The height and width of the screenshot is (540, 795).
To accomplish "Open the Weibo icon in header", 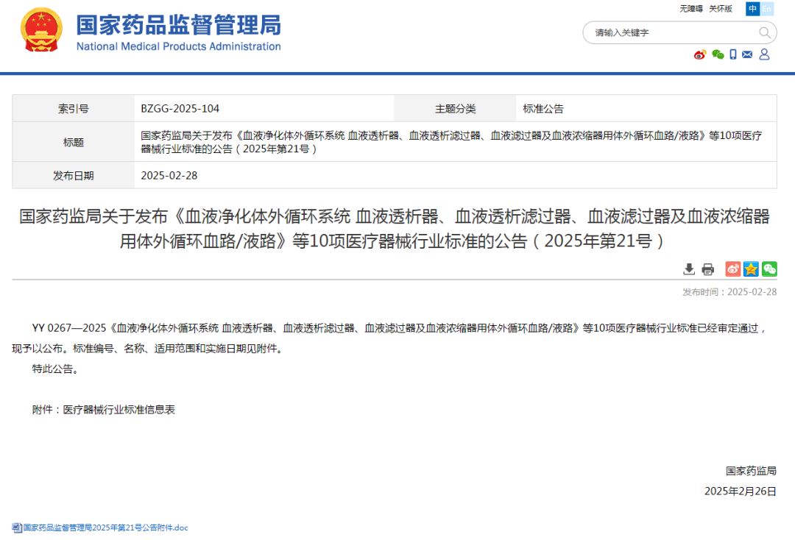I will [700, 54].
